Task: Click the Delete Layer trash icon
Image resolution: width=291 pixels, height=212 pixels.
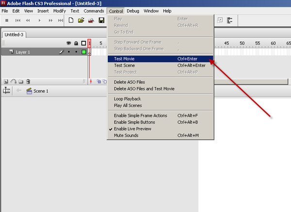Action: click(28, 82)
